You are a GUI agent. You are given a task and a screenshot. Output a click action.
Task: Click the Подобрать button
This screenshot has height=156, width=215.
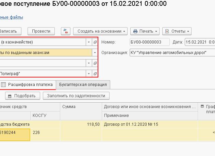coord(23,96)
